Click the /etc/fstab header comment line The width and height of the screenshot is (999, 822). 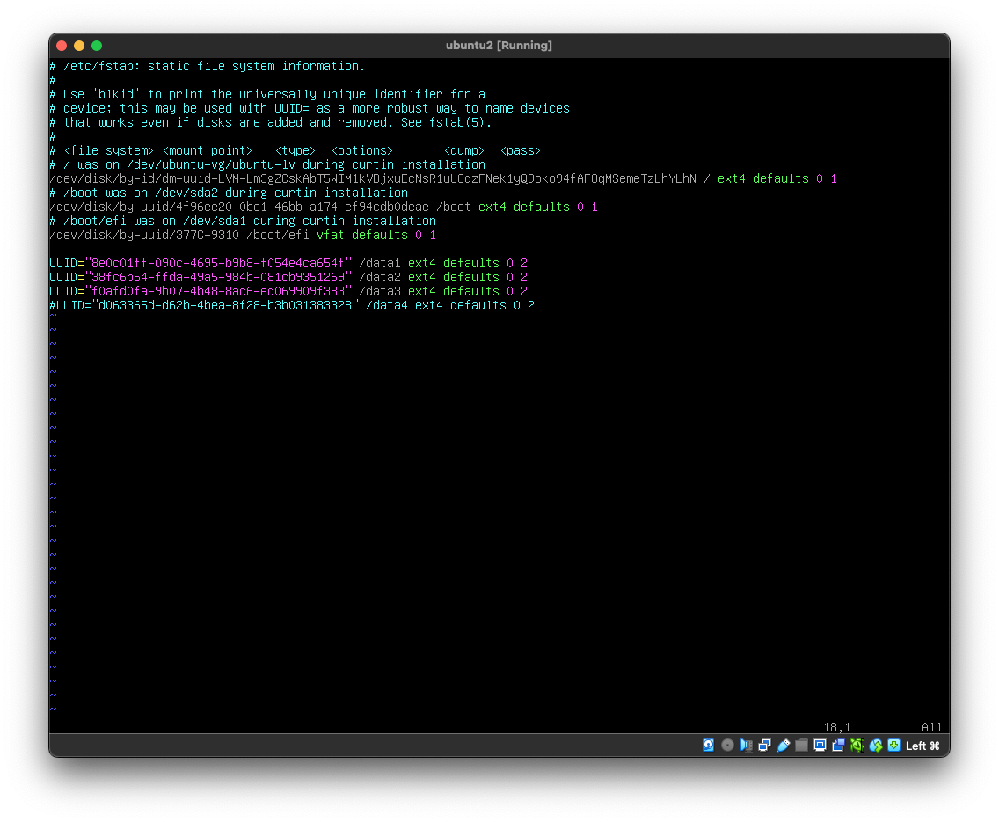207,66
